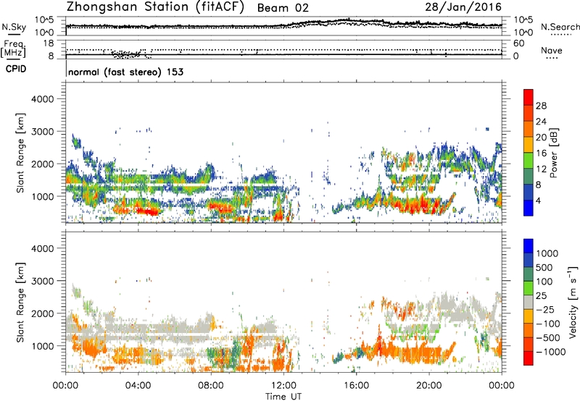This screenshot has height=401, width=580.
Task: Click the '4000' tick on the power panel range axis
Action: (42, 99)
